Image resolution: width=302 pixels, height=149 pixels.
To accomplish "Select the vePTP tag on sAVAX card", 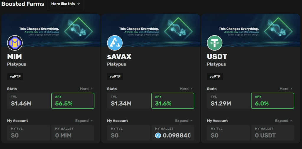I will point(115,77).
